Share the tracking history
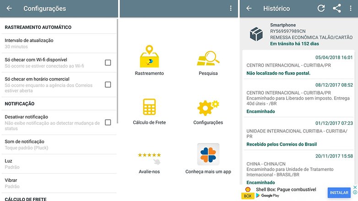The height and width of the screenshot is (201, 358). (x=337, y=8)
